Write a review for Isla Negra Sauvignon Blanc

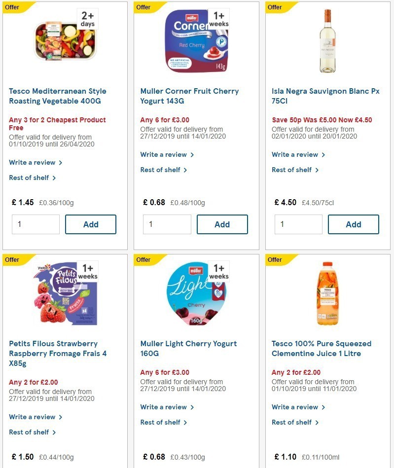[296, 154]
